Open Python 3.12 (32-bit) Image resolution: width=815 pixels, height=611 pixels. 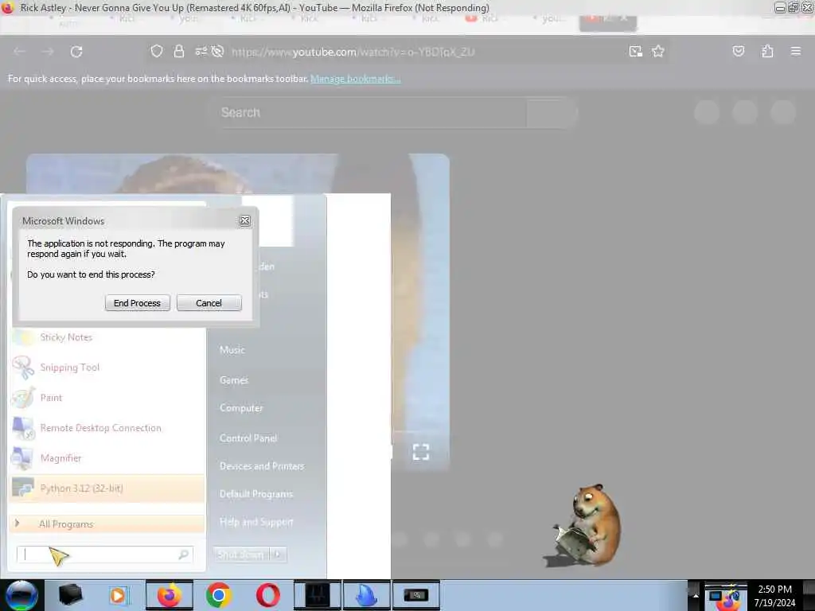tap(107, 488)
